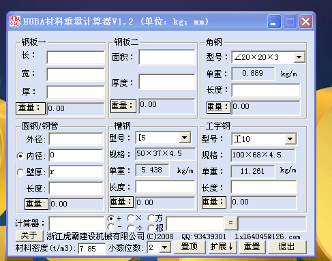Focus the 钢板二 面积 input field
Image resolution: width=332 pixels, height=261 pixels.
[167, 57]
